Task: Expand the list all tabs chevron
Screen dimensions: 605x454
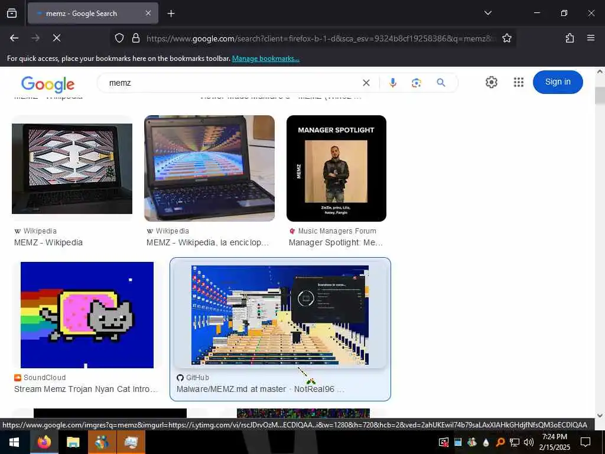Action: click(487, 13)
